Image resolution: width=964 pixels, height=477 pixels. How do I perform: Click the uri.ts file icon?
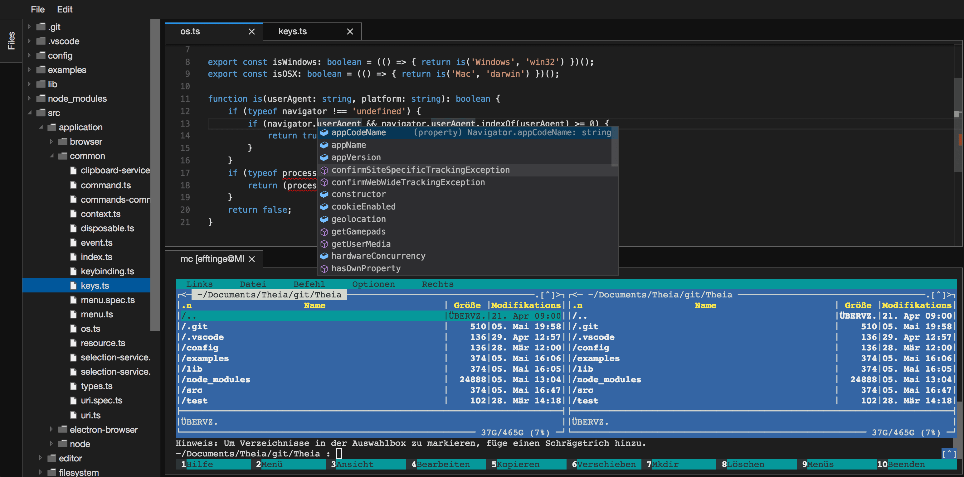click(73, 415)
